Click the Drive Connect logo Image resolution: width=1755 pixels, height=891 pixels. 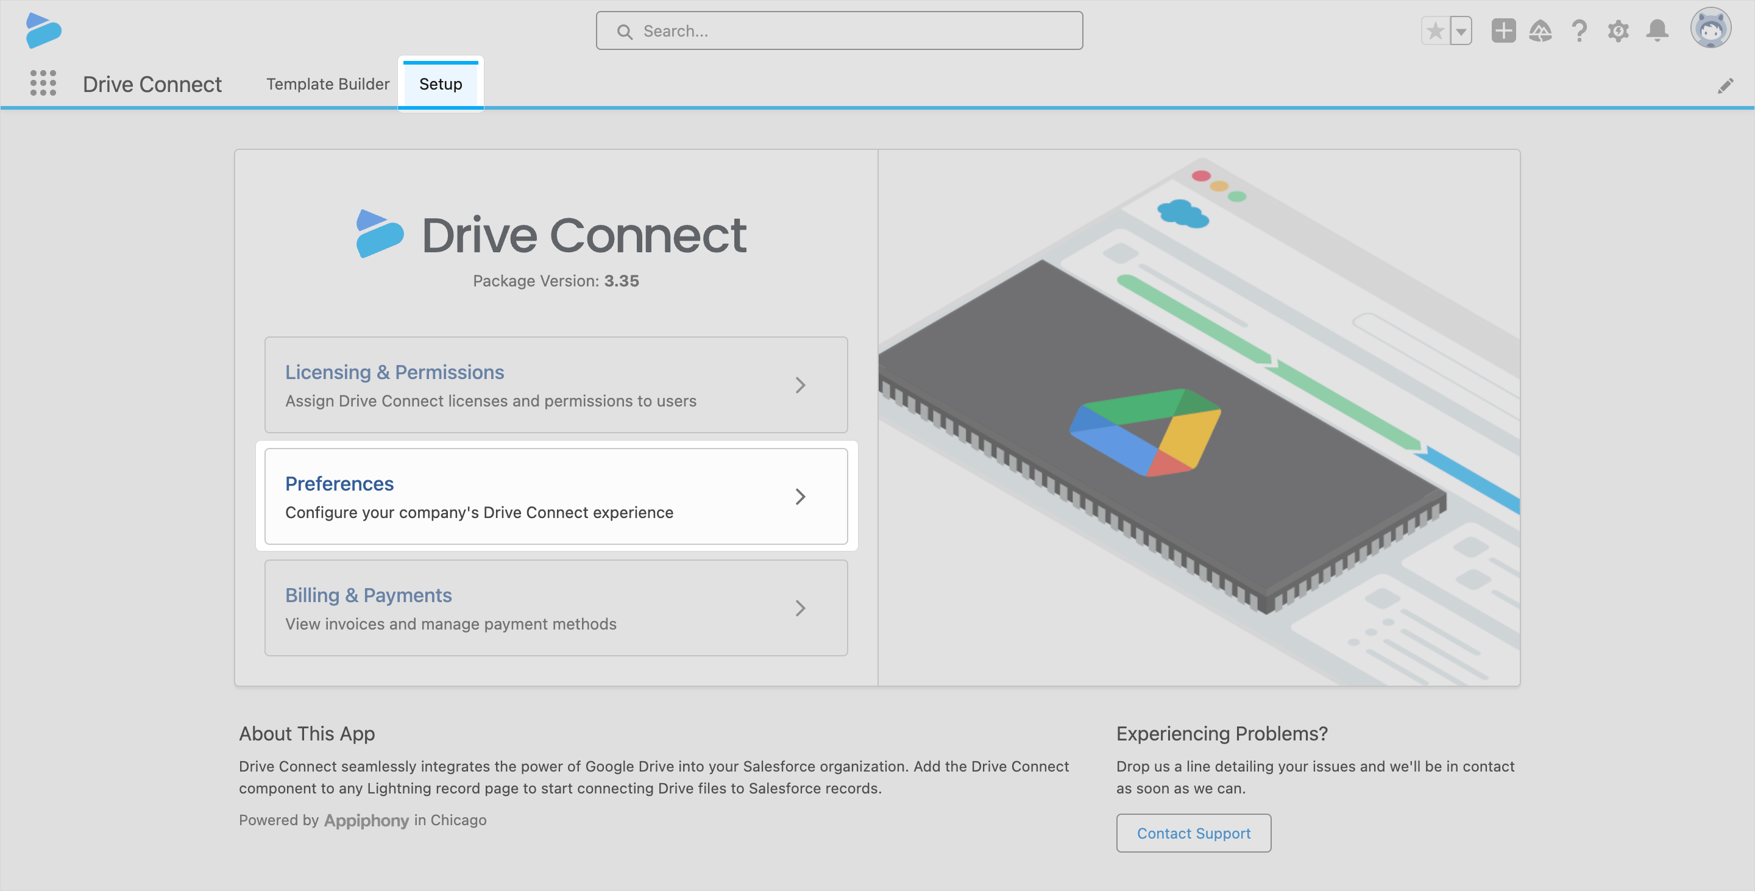pos(43,30)
